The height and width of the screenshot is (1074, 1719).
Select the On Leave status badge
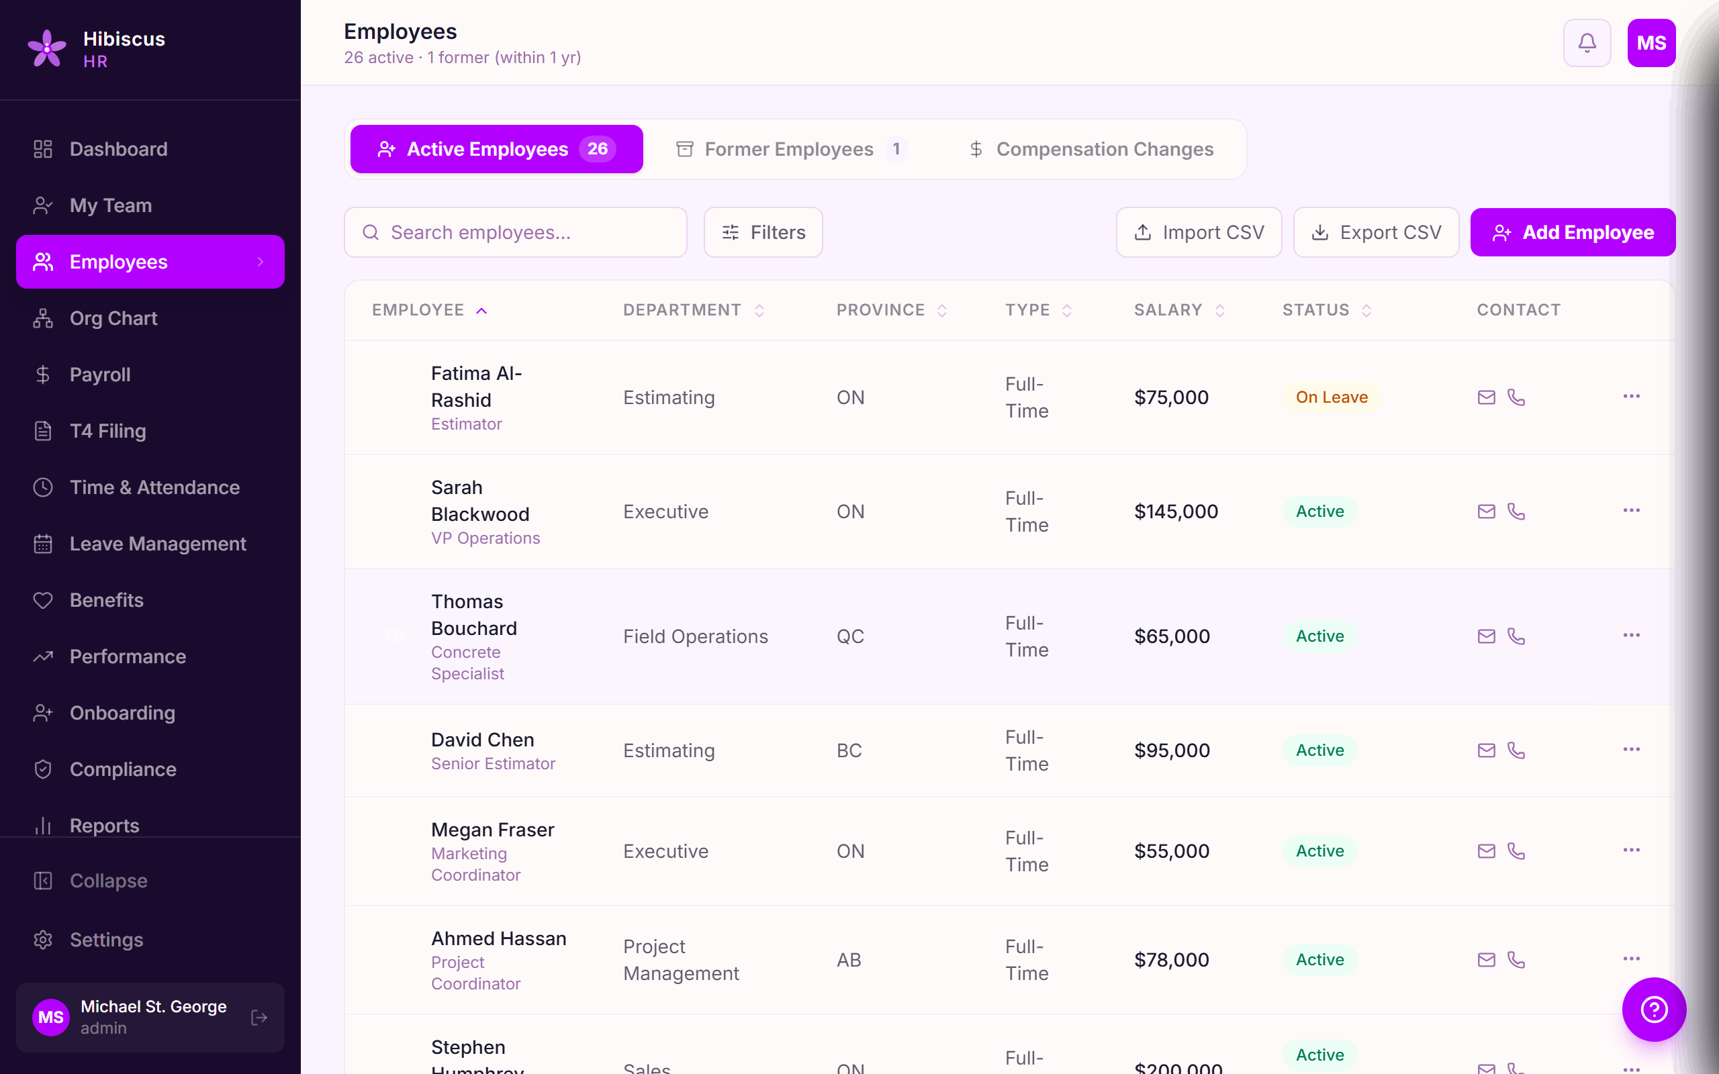[x=1331, y=397]
